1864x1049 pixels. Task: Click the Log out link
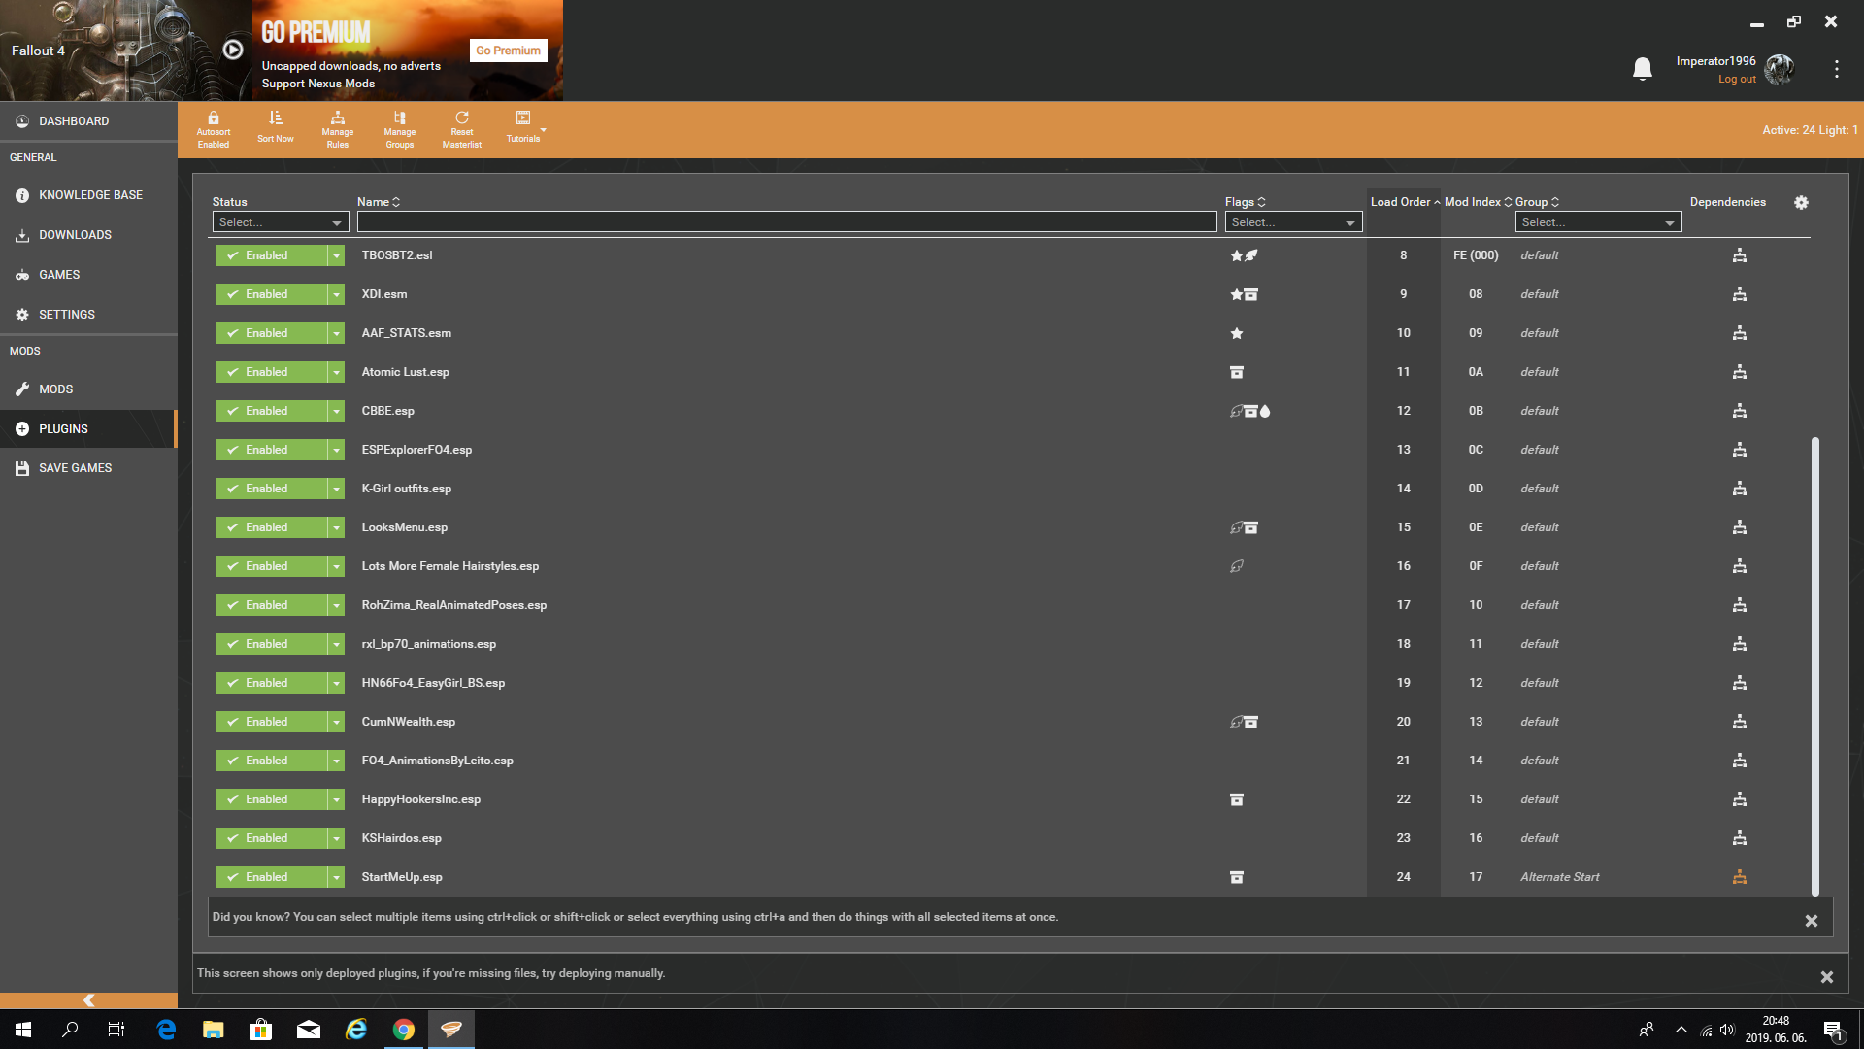[x=1737, y=80]
